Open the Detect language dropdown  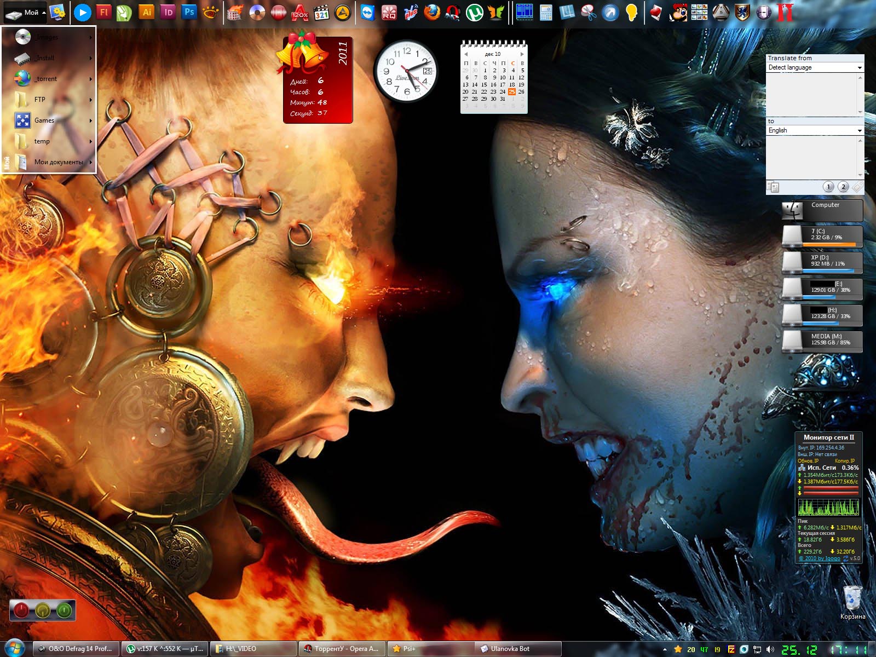click(815, 67)
